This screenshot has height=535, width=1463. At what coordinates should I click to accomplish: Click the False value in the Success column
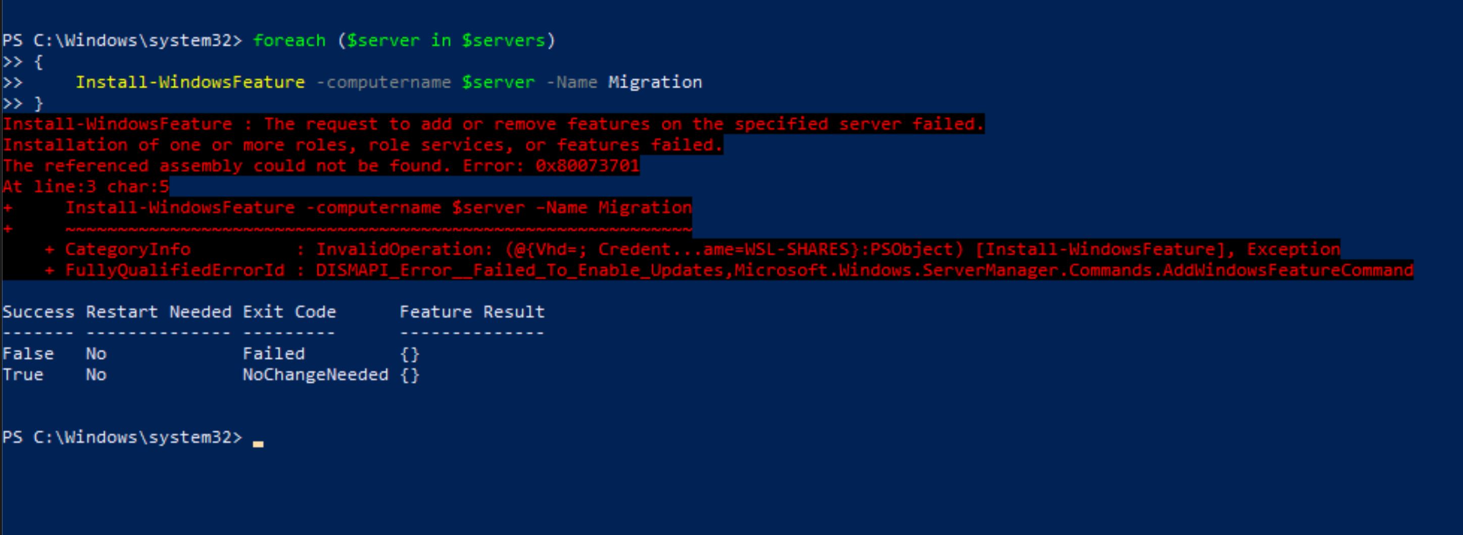tap(28, 353)
